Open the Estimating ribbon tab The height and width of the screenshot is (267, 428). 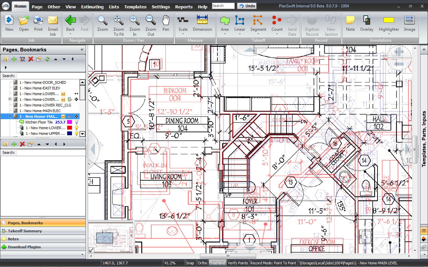pos(92,7)
